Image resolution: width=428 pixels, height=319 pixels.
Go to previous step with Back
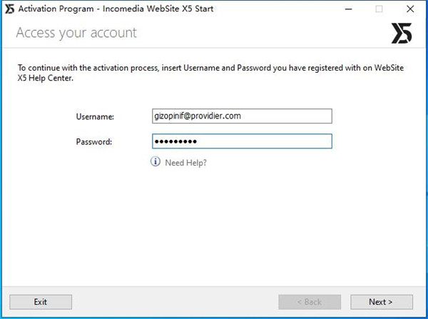(x=309, y=302)
